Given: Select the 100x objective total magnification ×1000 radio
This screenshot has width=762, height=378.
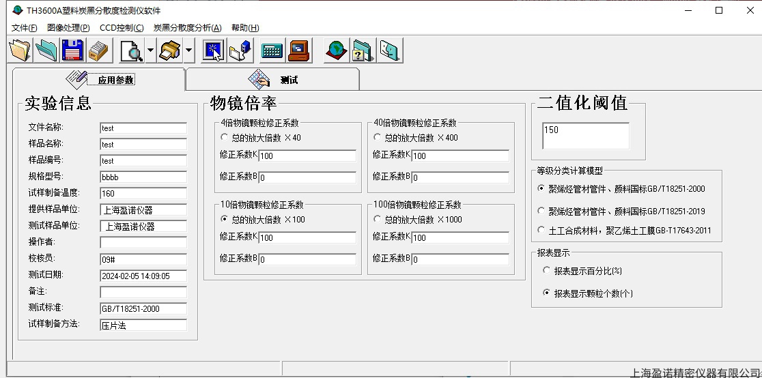Looking at the screenshot, I should tap(377, 220).
